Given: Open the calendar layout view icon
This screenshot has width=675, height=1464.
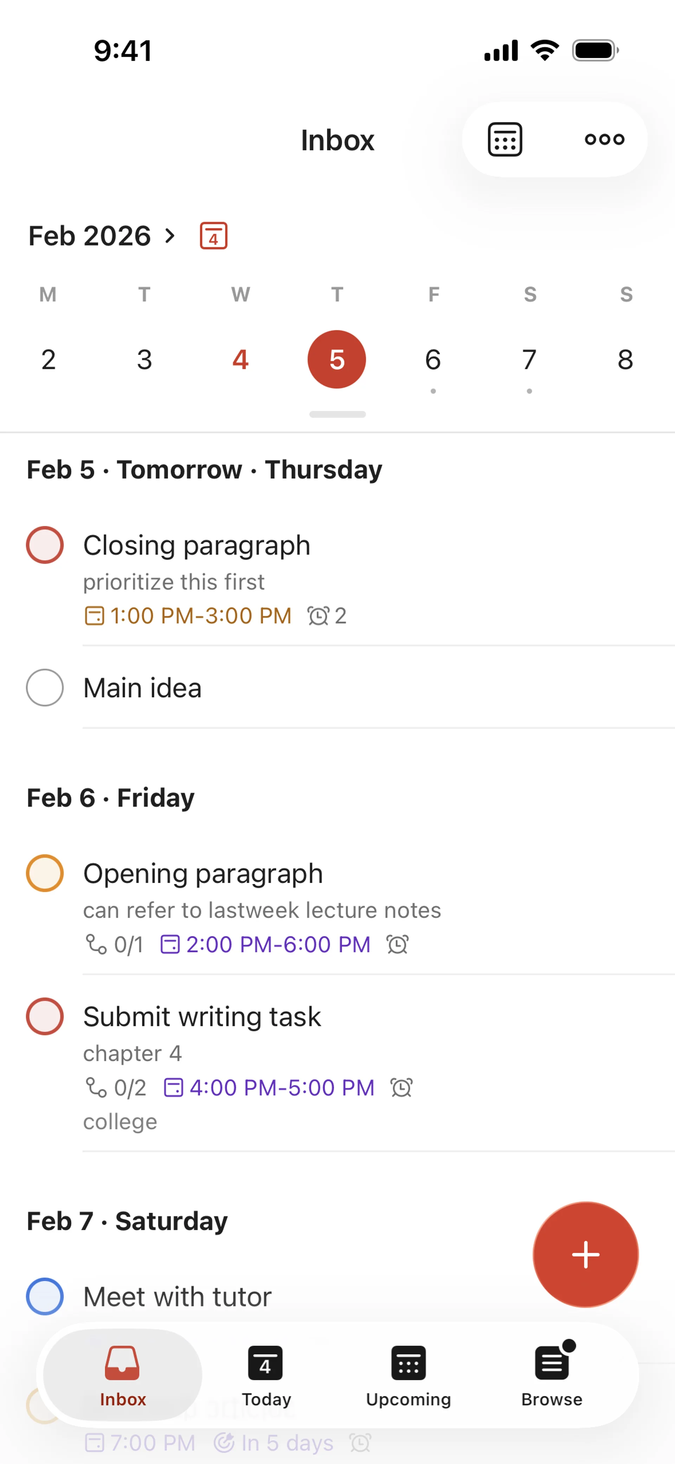Looking at the screenshot, I should coord(504,139).
